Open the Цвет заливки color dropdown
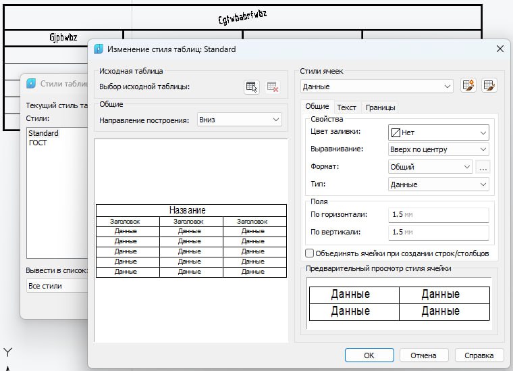 click(438, 132)
